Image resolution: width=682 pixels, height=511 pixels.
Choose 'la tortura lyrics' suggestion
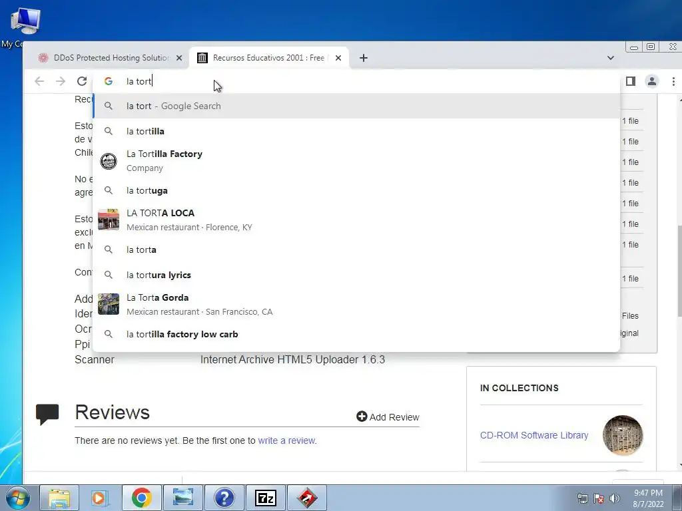click(356, 275)
